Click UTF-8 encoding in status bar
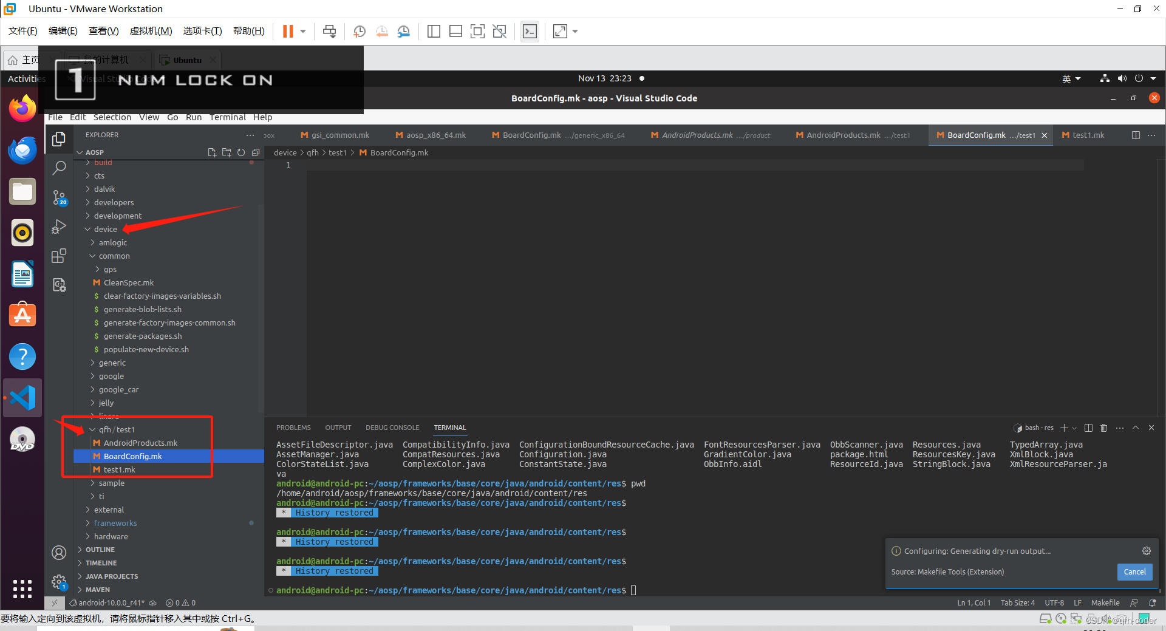 click(1054, 602)
